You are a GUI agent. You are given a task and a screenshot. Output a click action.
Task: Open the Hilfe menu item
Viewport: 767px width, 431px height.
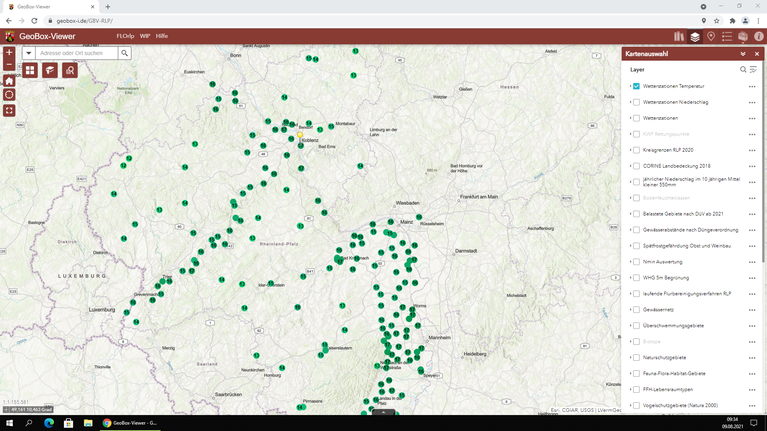[x=162, y=36]
